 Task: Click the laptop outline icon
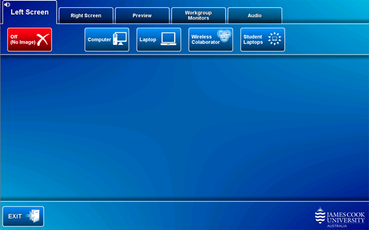click(x=169, y=39)
